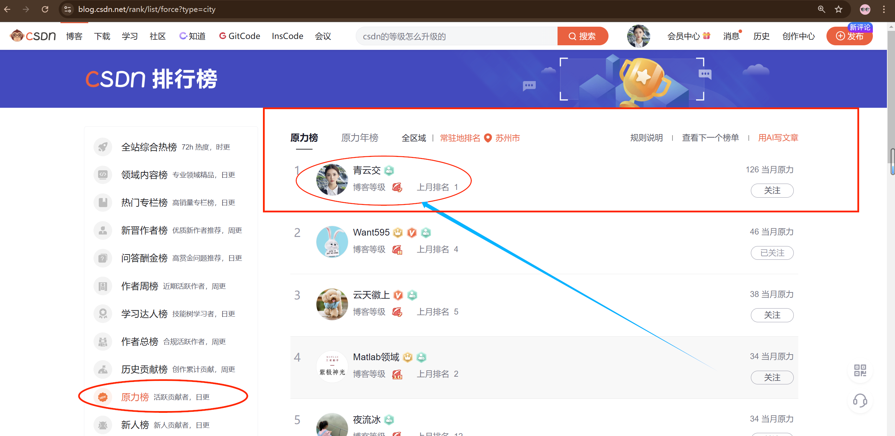Open site info icon in address bar

pyautogui.click(x=67, y=9)
